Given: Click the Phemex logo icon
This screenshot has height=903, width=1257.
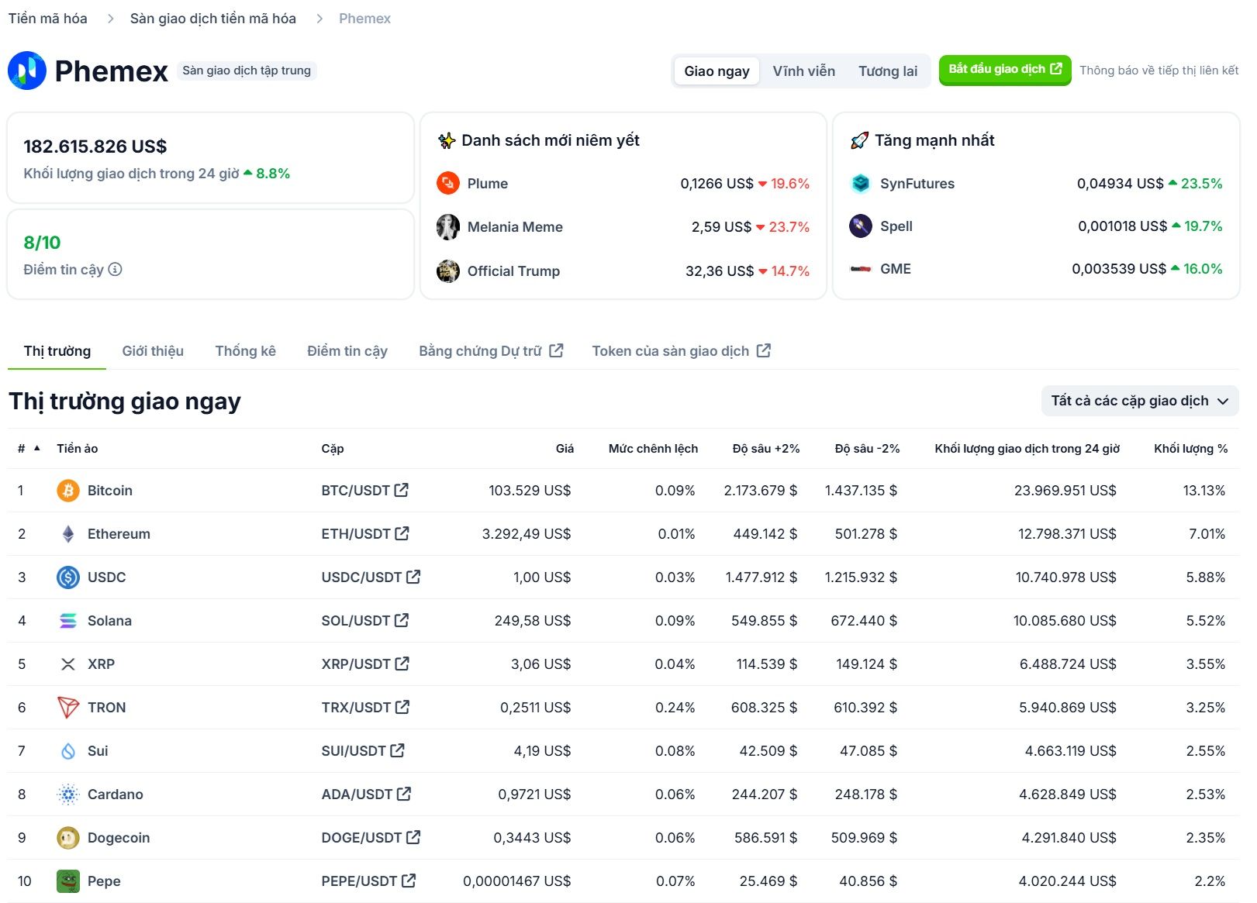Looking at the screenshot, I should [27, 71].
